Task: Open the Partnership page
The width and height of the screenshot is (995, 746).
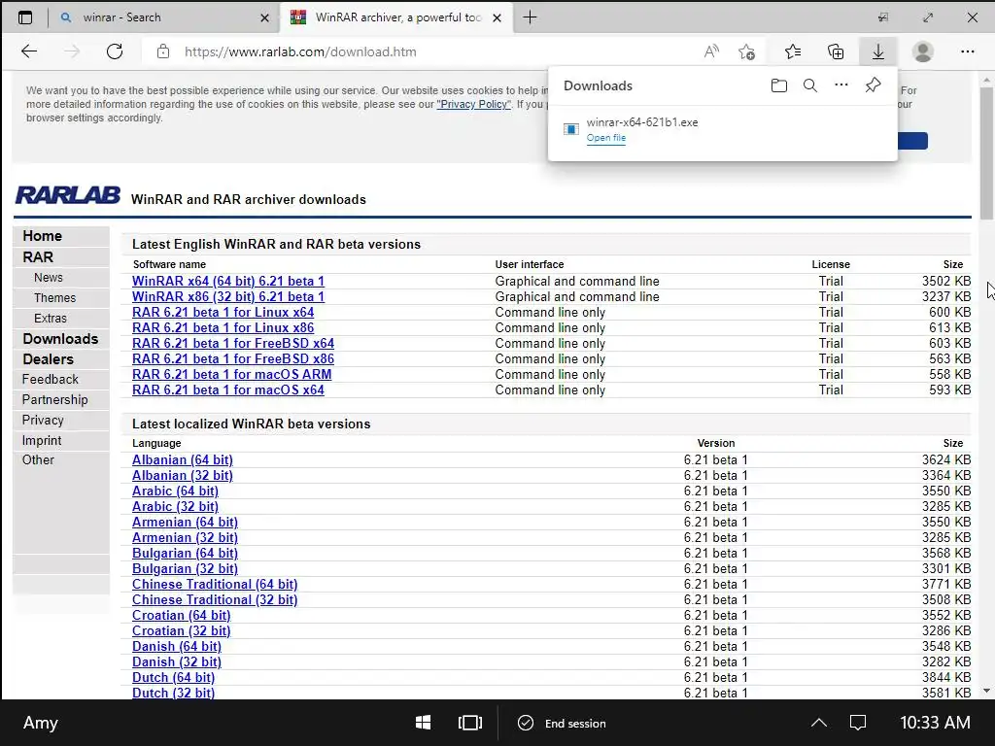Action: pos(54,399)
